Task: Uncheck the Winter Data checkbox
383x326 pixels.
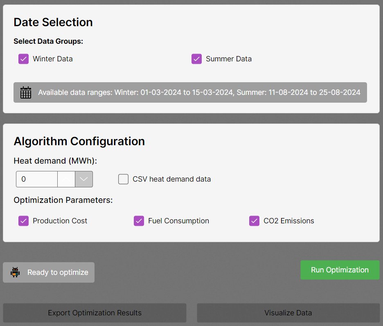Action: (x=23, y=59)
